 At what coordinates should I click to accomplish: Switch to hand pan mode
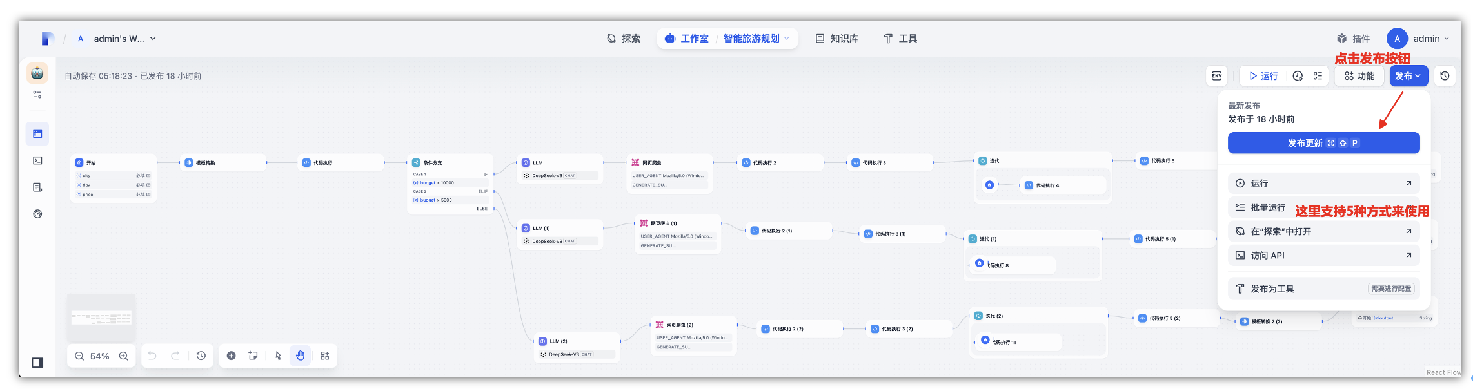click(x=301, y=356)
